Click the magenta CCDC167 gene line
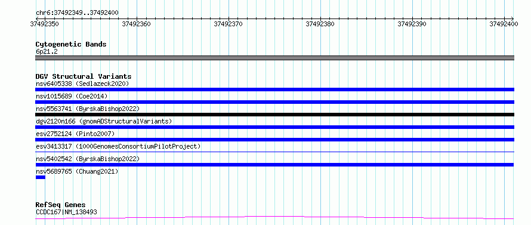Viewport: 531px width, 225px height. tap(274, 217)
